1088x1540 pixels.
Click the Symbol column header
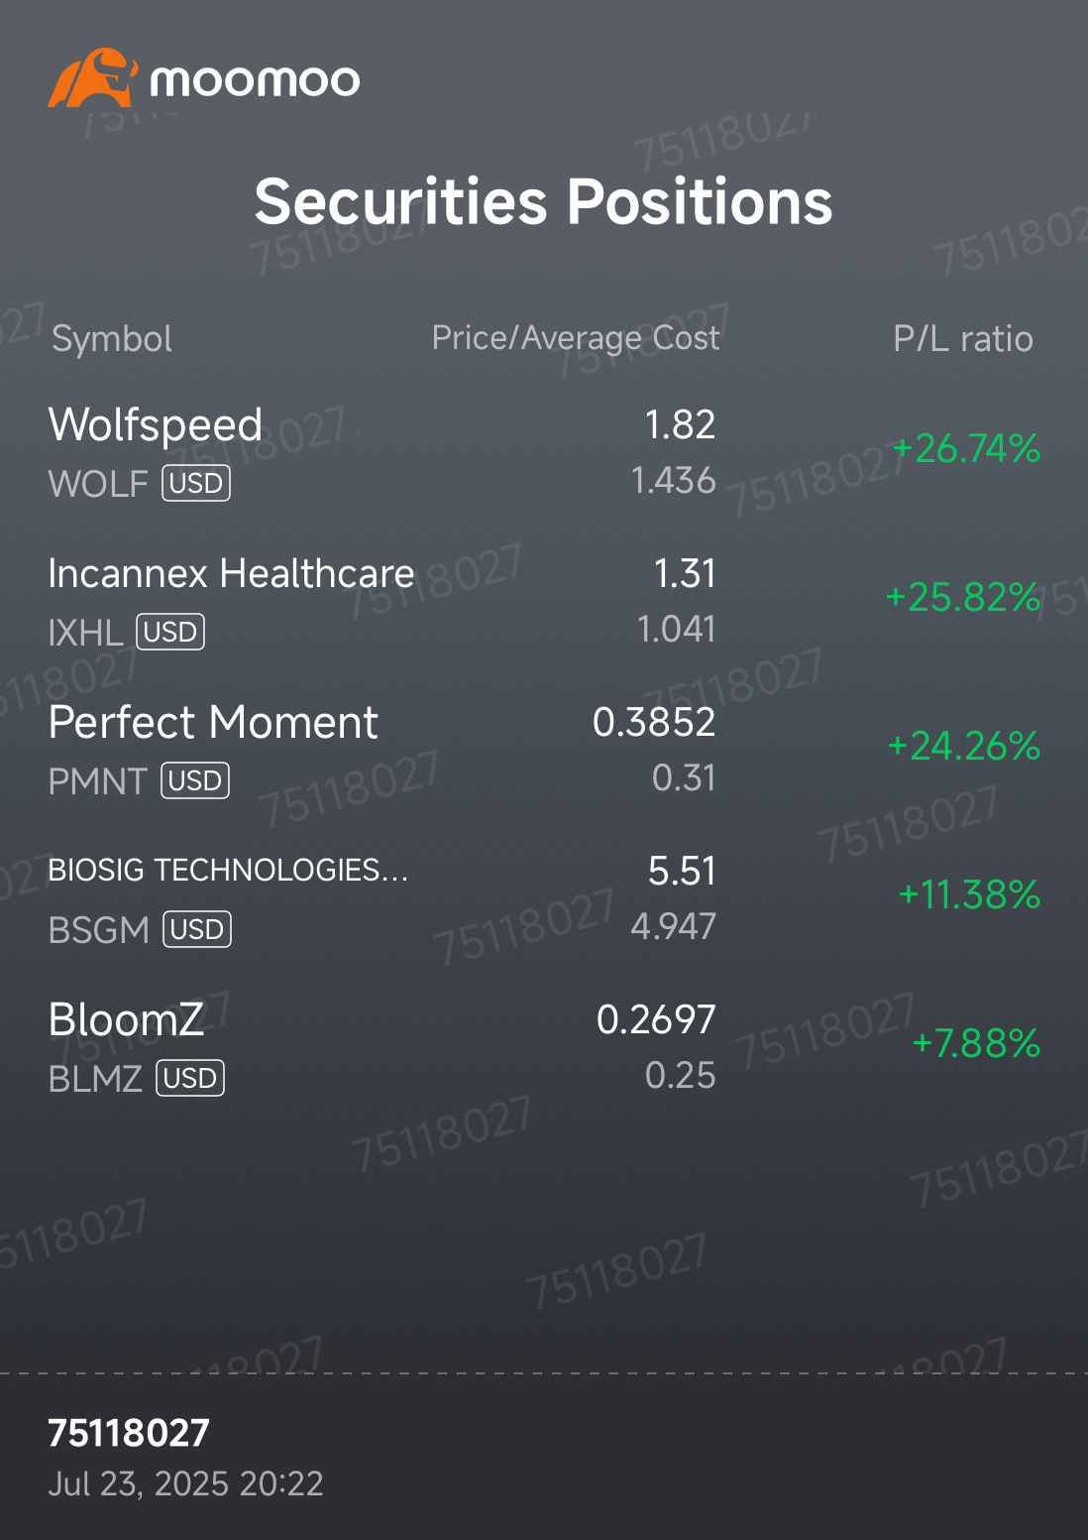112,339
